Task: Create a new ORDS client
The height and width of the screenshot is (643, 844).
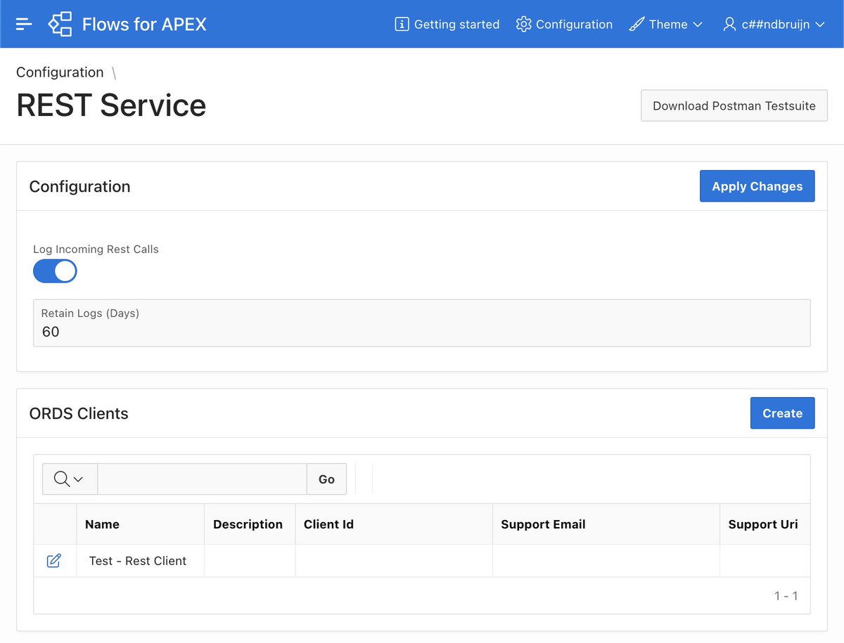Action: (783, 413)
